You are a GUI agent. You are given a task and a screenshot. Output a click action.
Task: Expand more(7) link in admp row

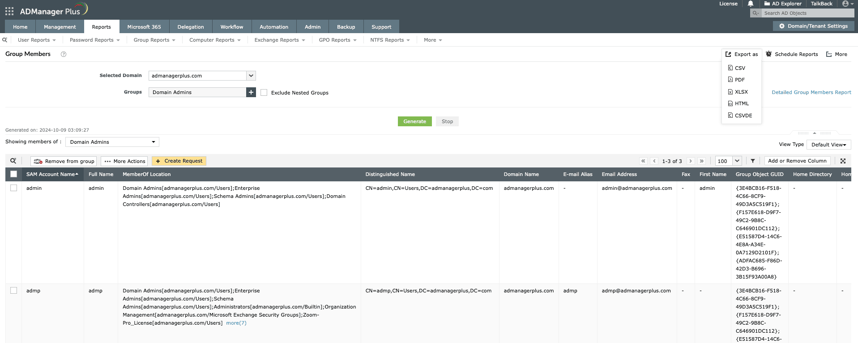tap(236, 323)
